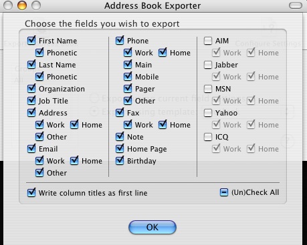Click the toolbar toggle pill in title bar

(x=296, y=5)
